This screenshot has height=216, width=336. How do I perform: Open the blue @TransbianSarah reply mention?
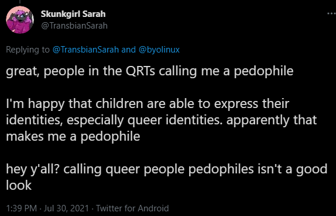[x=85, y=50]
